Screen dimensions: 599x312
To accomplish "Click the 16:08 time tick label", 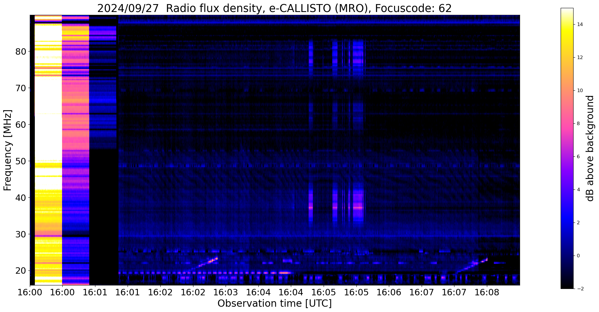I will click(x=487, y=292).
